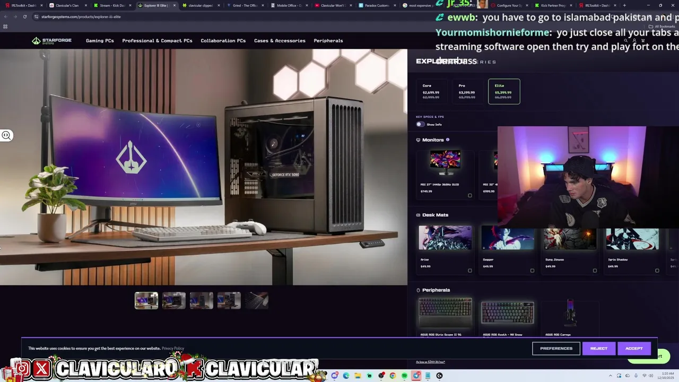Click the Igris Shadow desk mat image
Screen dimensions: 679x382
click(x=632, y=238)
